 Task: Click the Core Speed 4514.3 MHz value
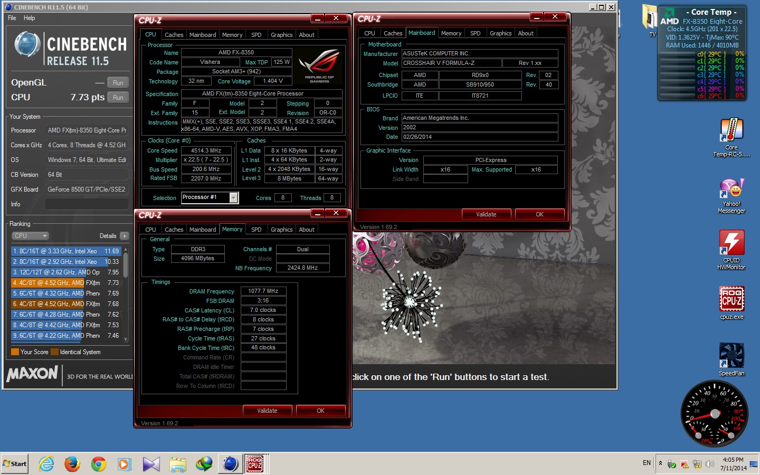[206, 150]
